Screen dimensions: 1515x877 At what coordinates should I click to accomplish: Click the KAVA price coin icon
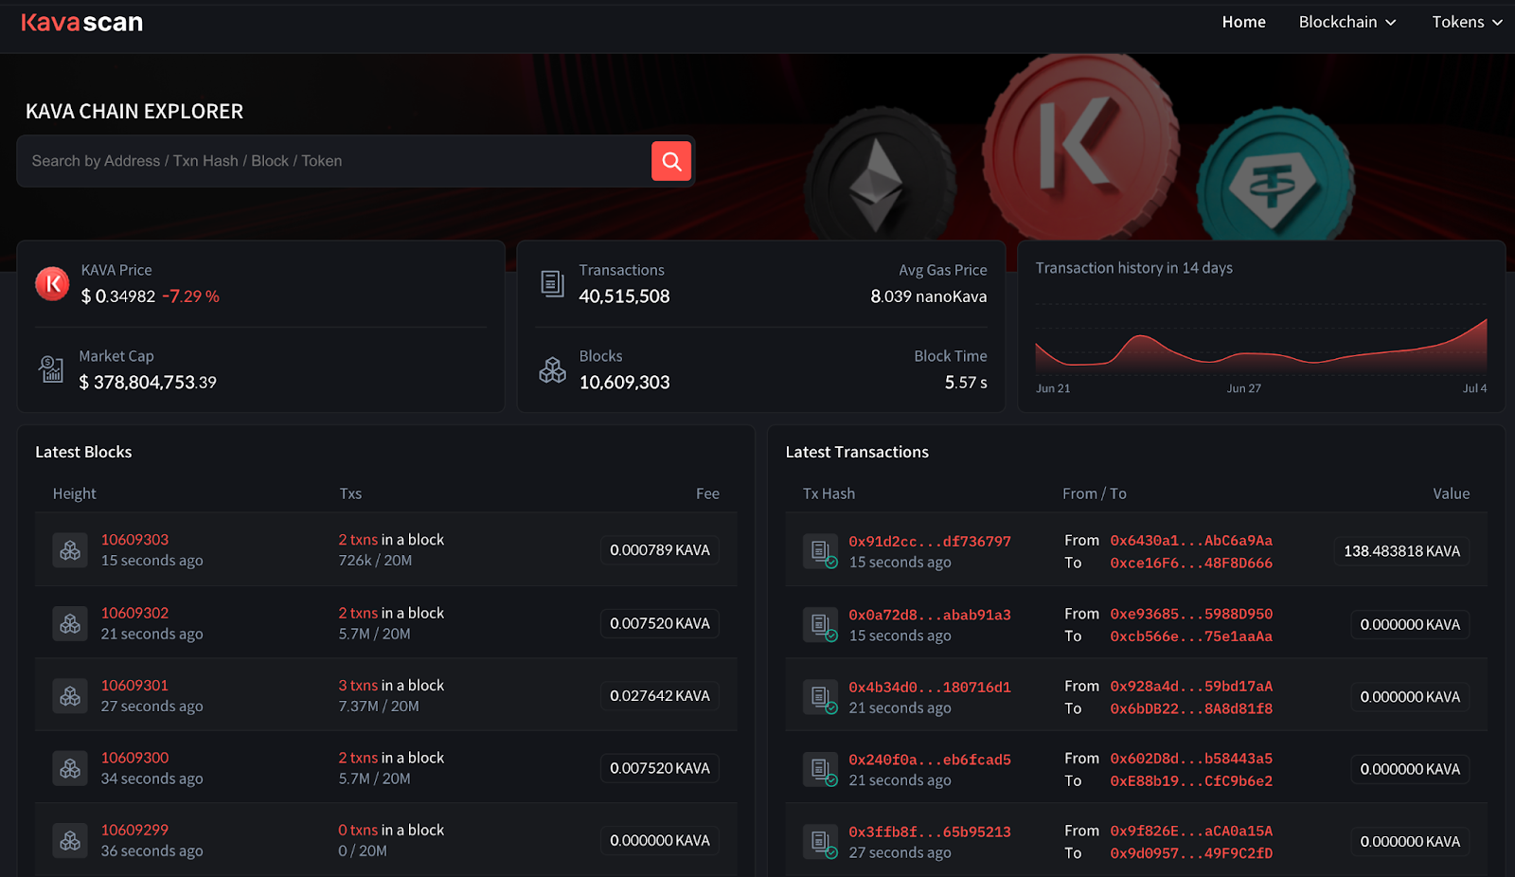[52, 283]
